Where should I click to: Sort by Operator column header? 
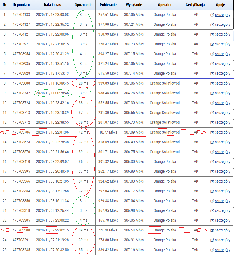(165, 5)
